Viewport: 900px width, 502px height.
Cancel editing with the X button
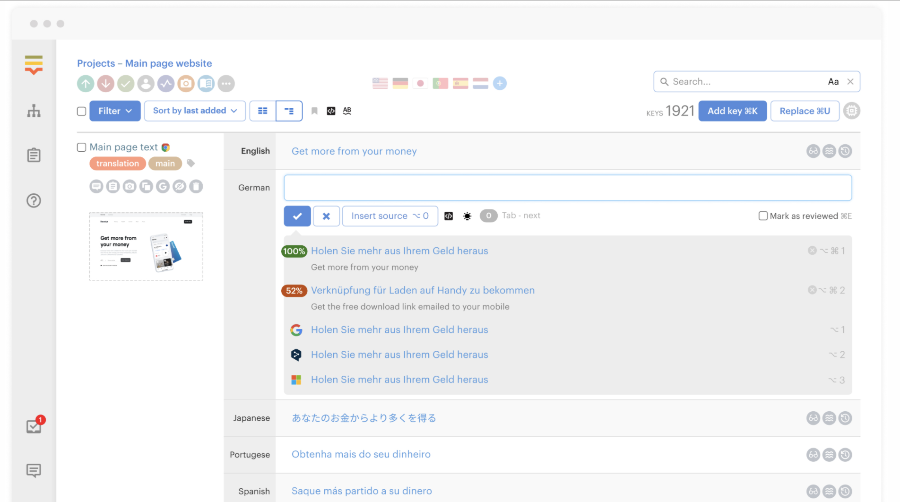click(x=326, y=216)
